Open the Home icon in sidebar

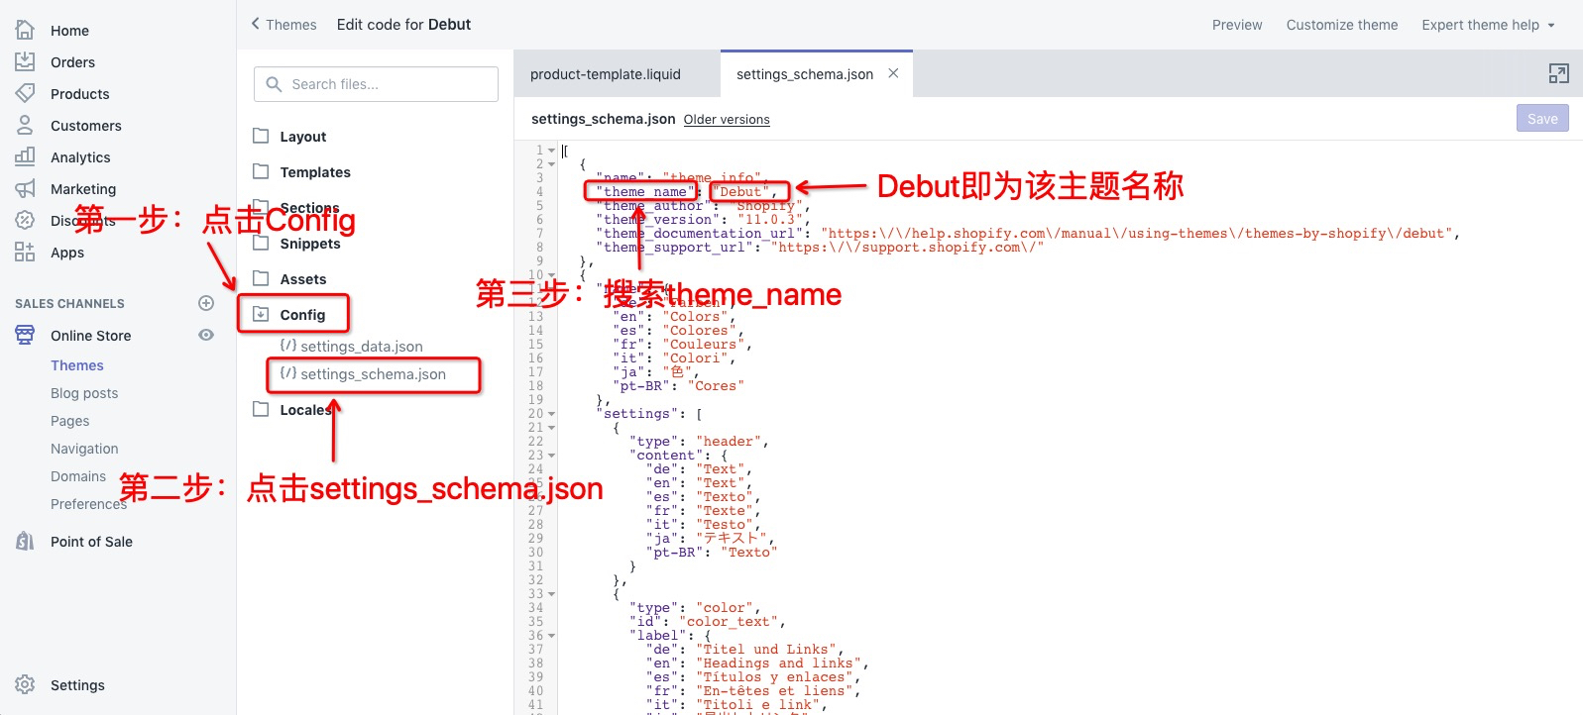pyautogui.click(x=25, y=30)
